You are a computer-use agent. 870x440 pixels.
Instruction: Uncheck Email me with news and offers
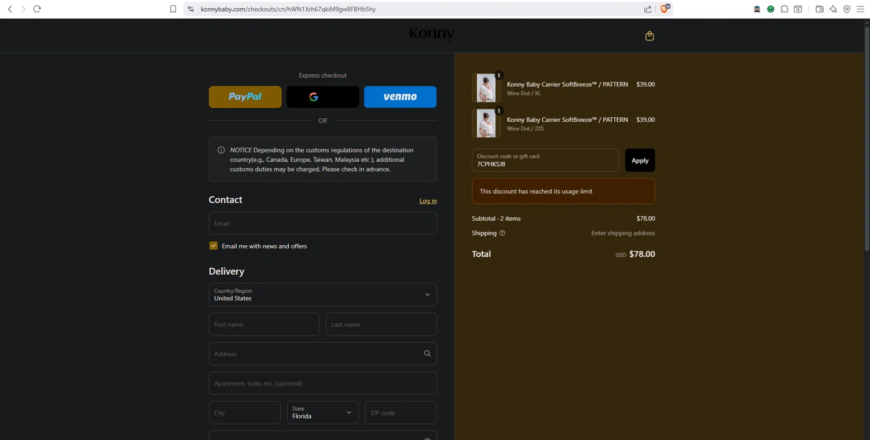tap(213, 246)
